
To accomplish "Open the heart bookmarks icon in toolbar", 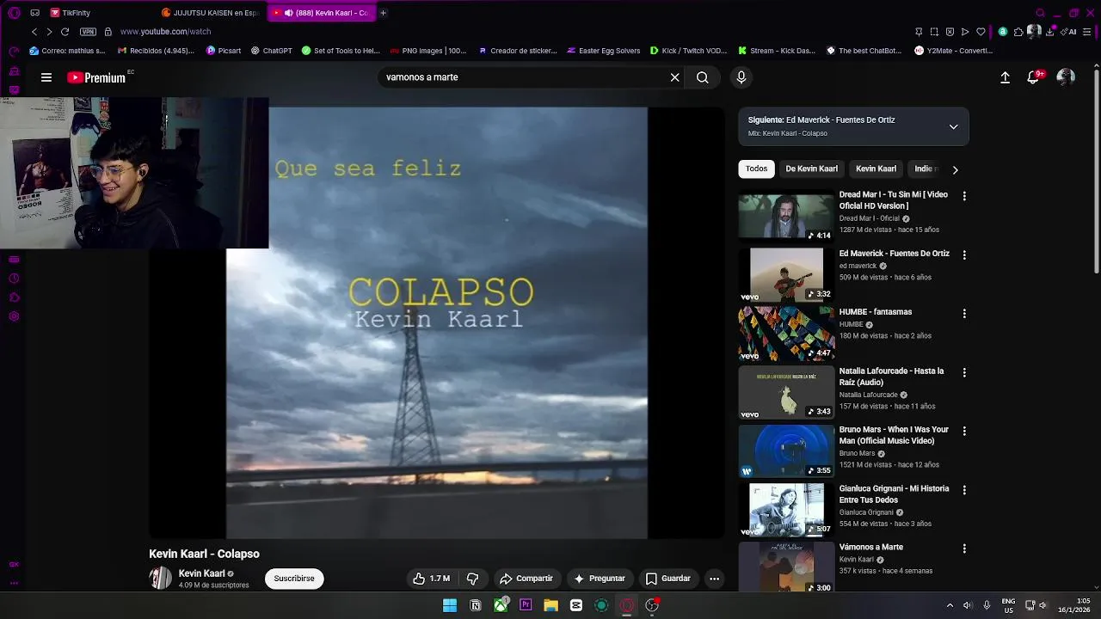I will (981, 32).
